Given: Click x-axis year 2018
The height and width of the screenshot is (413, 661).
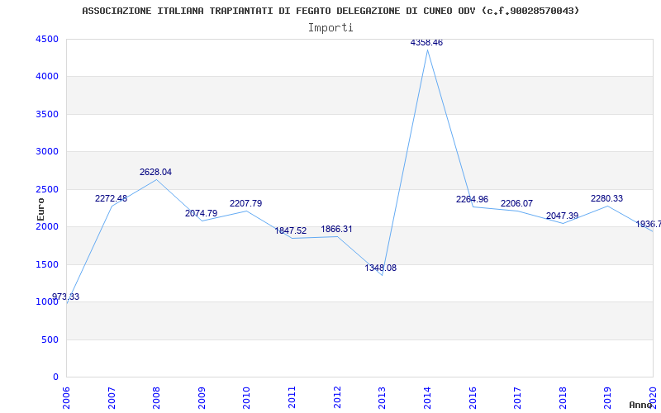Looking at the screenshot, I should point(563,398).
